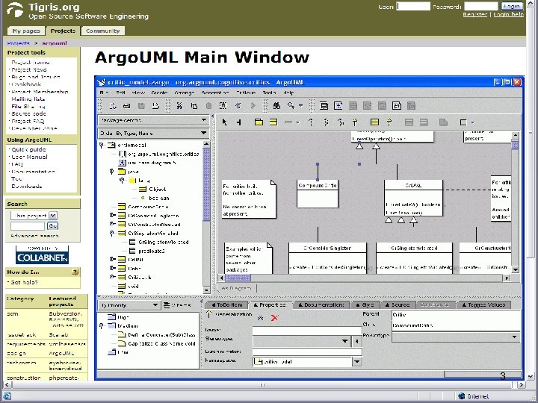Open the Namespace dropdown arrow

click(357, 361)
